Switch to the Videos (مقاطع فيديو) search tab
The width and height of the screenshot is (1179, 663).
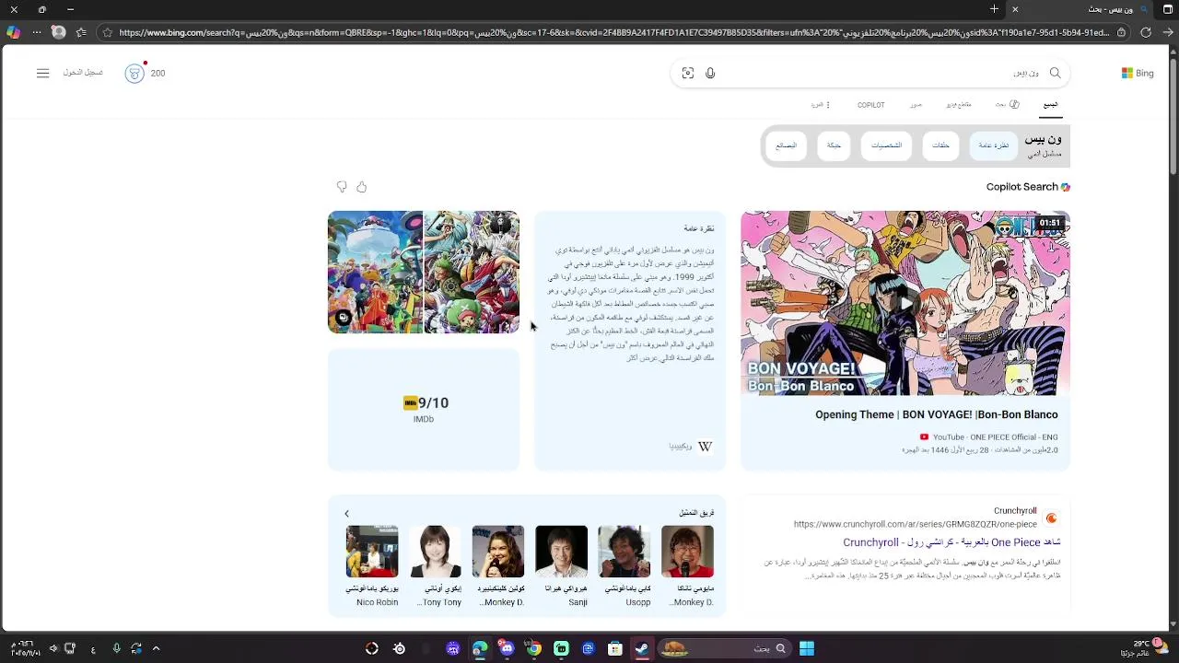(959, 105)
